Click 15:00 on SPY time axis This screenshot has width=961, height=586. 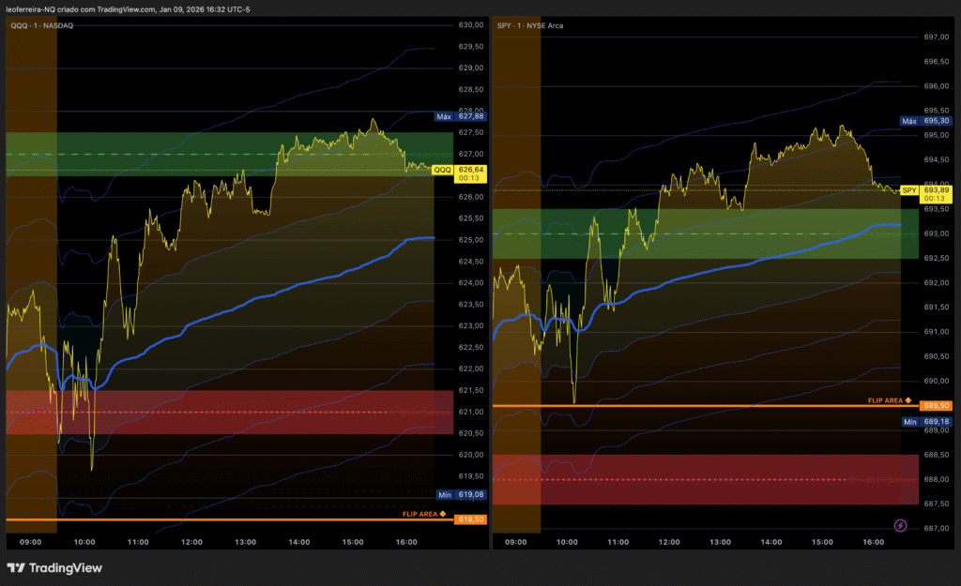(x=822, y=542)
